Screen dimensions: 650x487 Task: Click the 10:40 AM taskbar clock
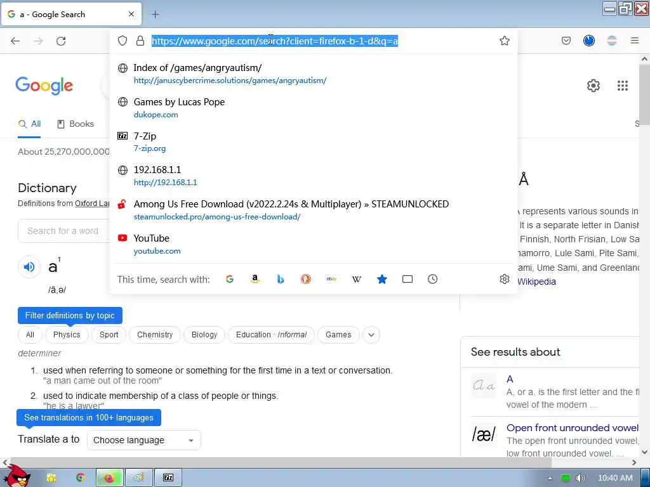tap(615, 478)
